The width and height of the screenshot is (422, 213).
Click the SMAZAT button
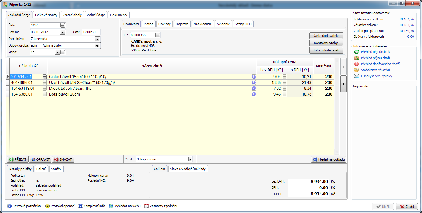[x=63, y=159]
